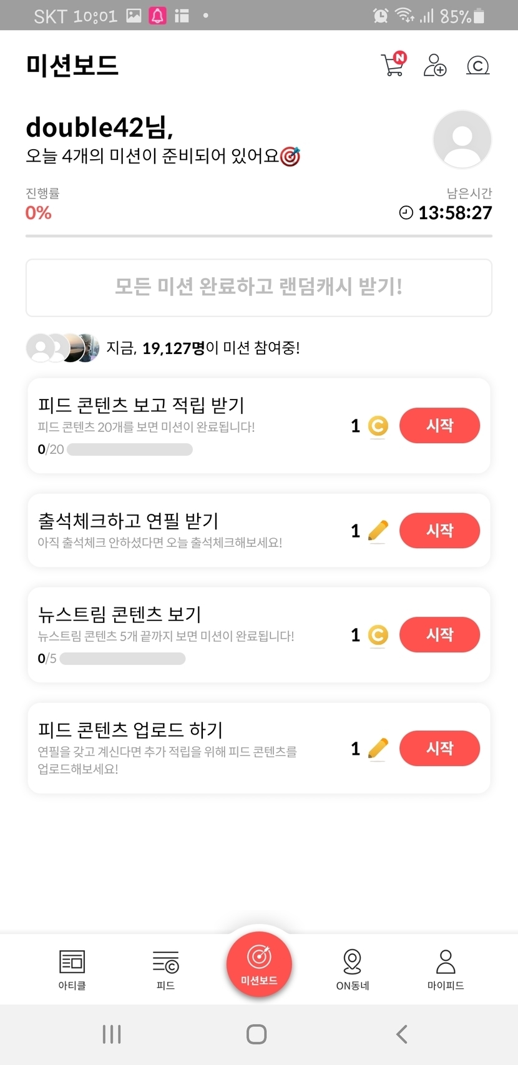Open the cash coin icon in header
Image resolution: width=518 pixels, height=1065 pixels.
477,65
